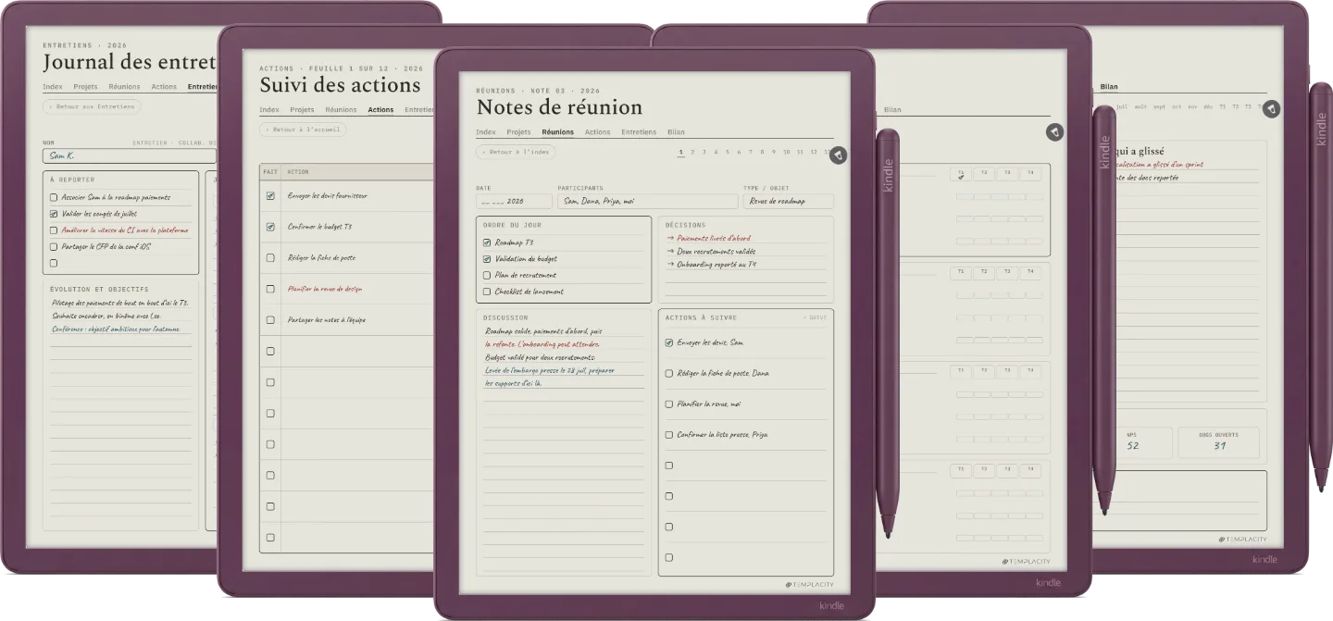
Task: Check 'Roadmap T3' in Ordre du jour
Action: [487, 242]
